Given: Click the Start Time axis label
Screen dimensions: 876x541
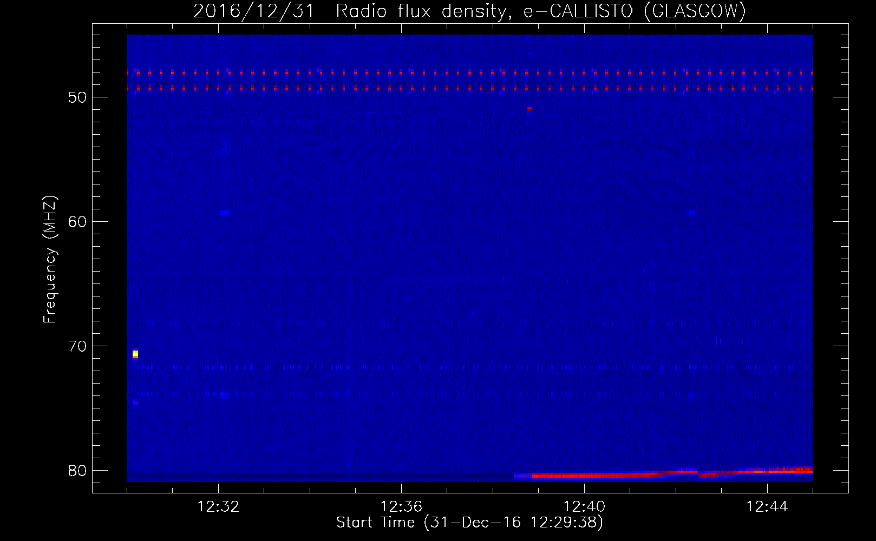Looking at the screenshot, I should tap(469, 523).
